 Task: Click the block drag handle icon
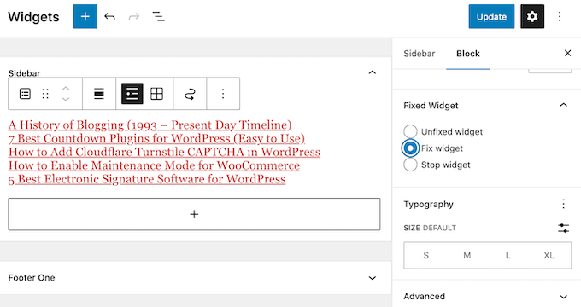coord(45,94)
